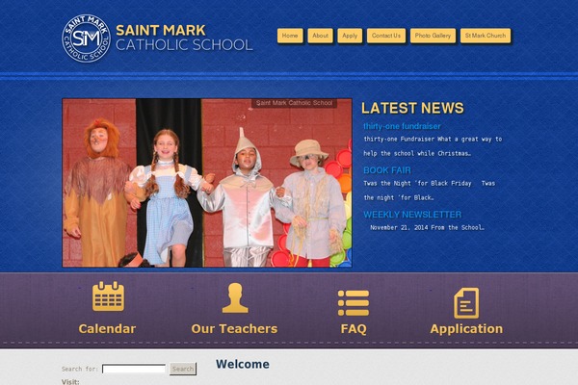This screenshot has height=385, width=578.
Task: Open the thirty-one fundraiser news link
Action: click(402, 126)
